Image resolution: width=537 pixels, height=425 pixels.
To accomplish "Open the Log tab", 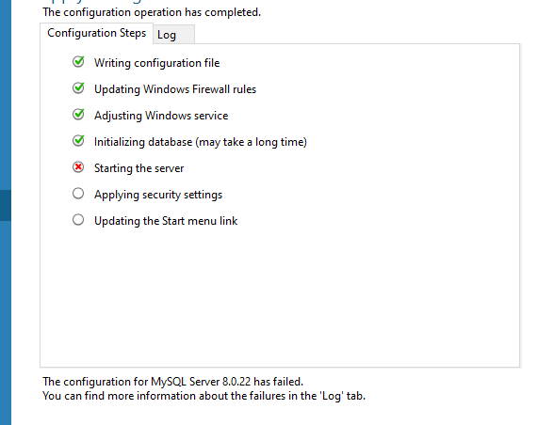I will pos(174,35).
